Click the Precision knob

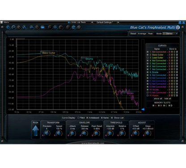coord(47,133)
